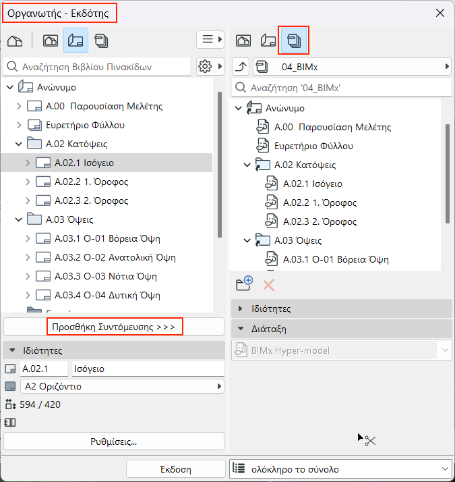Select Α.03.3 Ο-03 Νότια Όψη layout
455x482 pixels.
pos(105,276)
